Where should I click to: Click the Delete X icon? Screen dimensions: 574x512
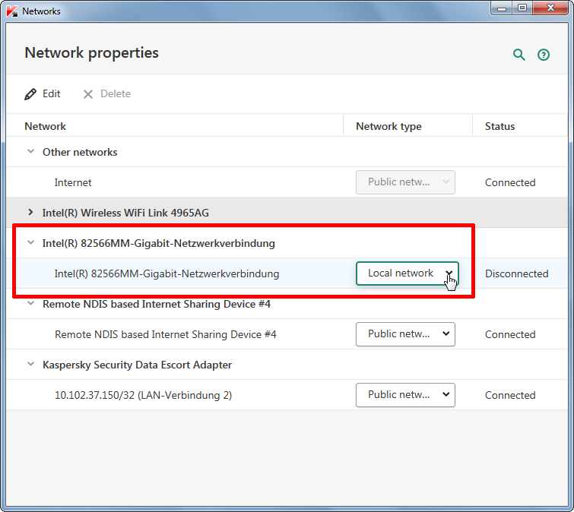[88, 94]
